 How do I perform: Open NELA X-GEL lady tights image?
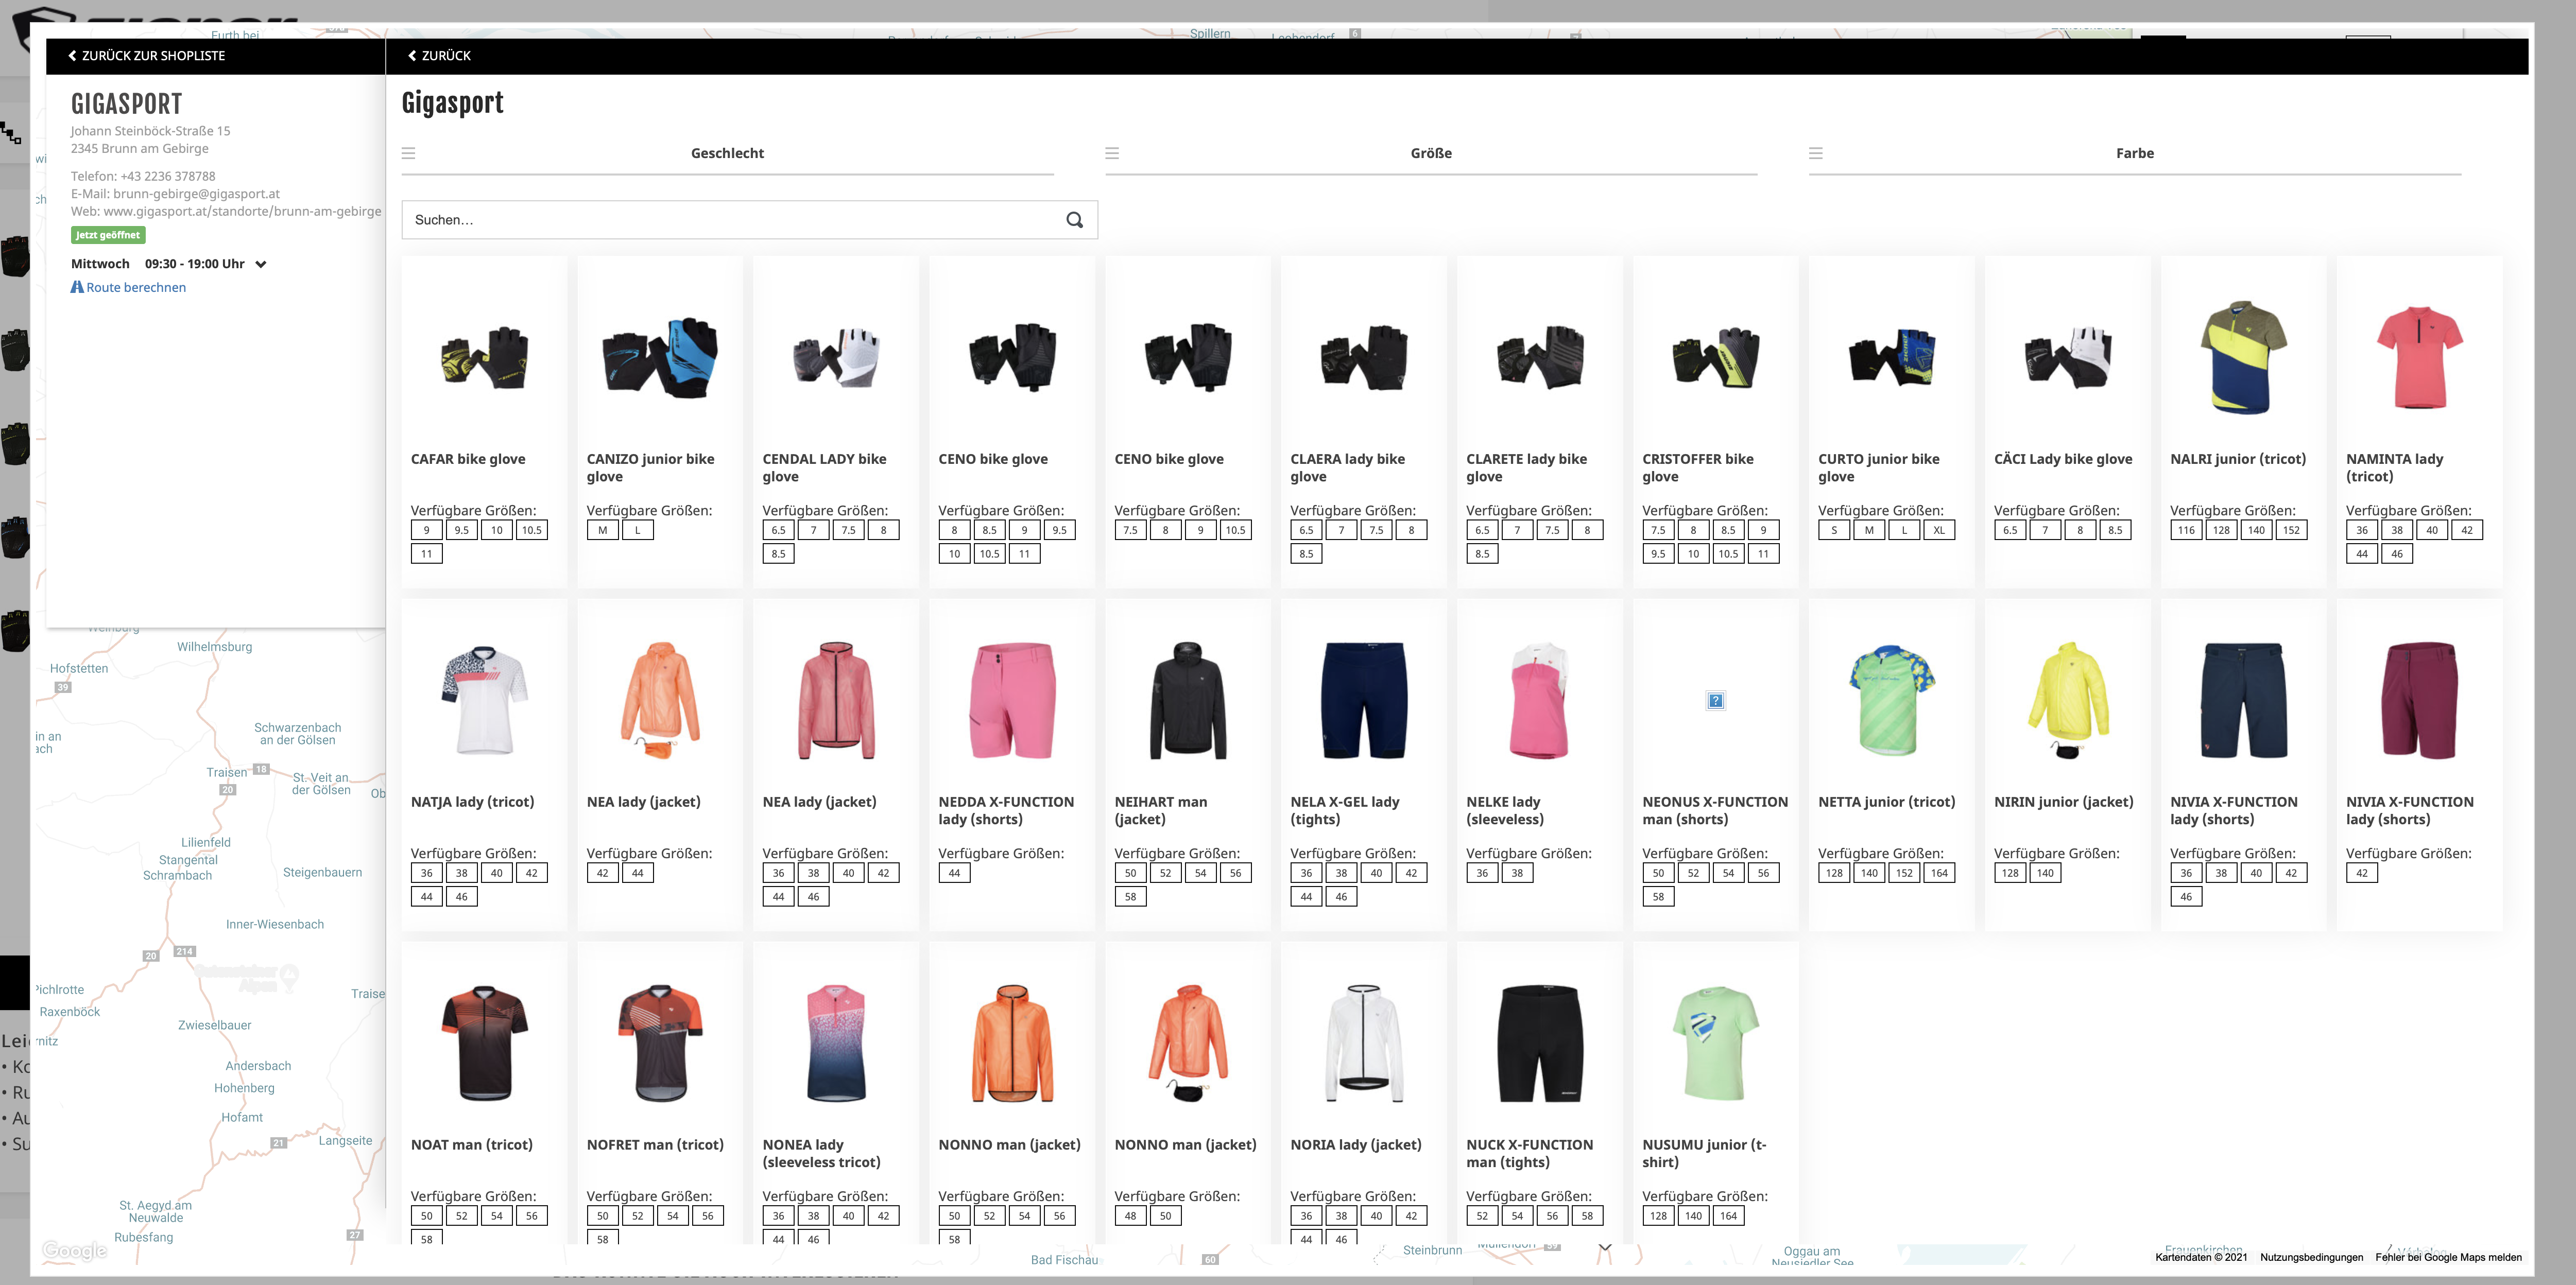[x=1364, y=700]
